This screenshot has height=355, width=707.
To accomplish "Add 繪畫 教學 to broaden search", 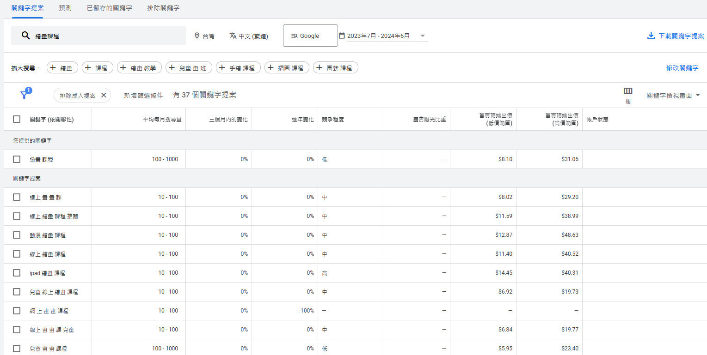I will coord(139,68).
